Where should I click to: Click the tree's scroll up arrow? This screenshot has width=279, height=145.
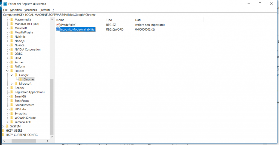(x=51, y=19)
